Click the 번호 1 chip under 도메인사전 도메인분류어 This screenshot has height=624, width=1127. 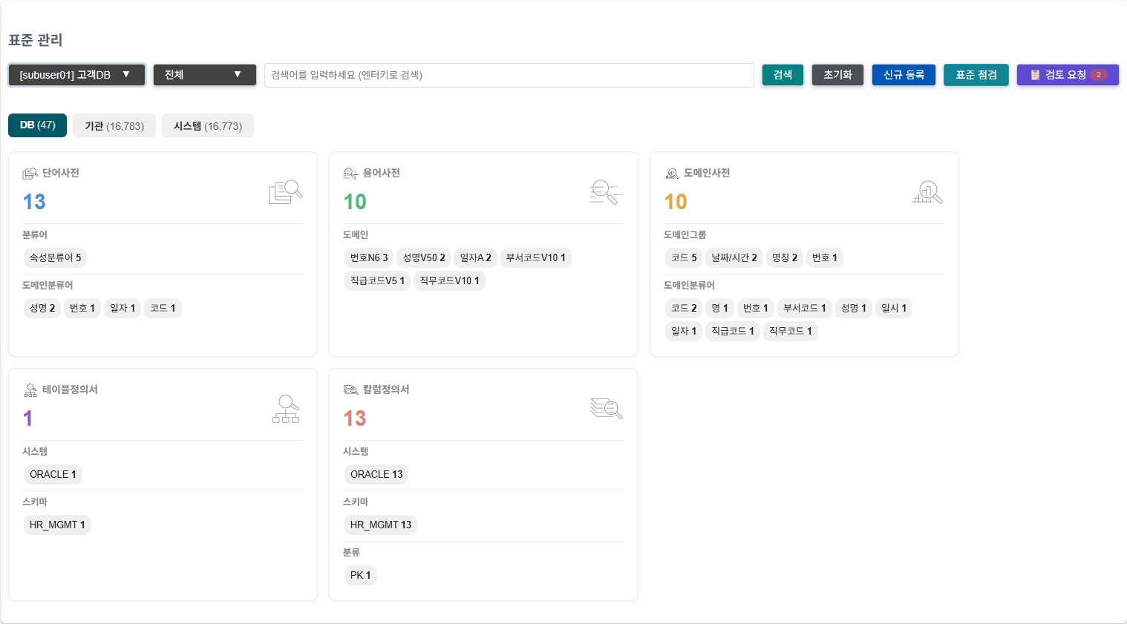pyautogui.click(x=756, y=308)
